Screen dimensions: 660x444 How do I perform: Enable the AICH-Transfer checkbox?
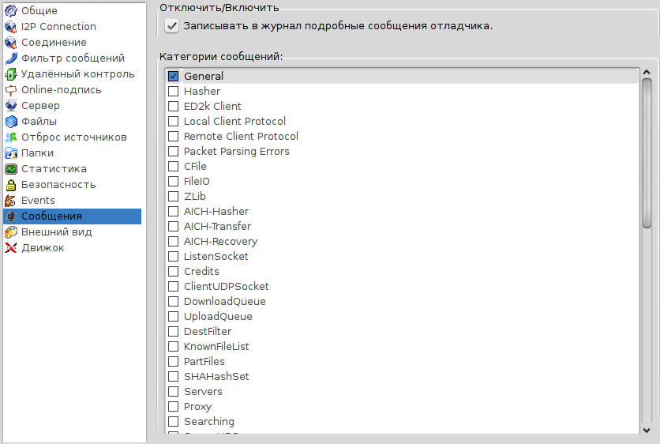[x=173, y=226]
